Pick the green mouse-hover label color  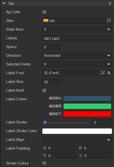tap(87, 106)
